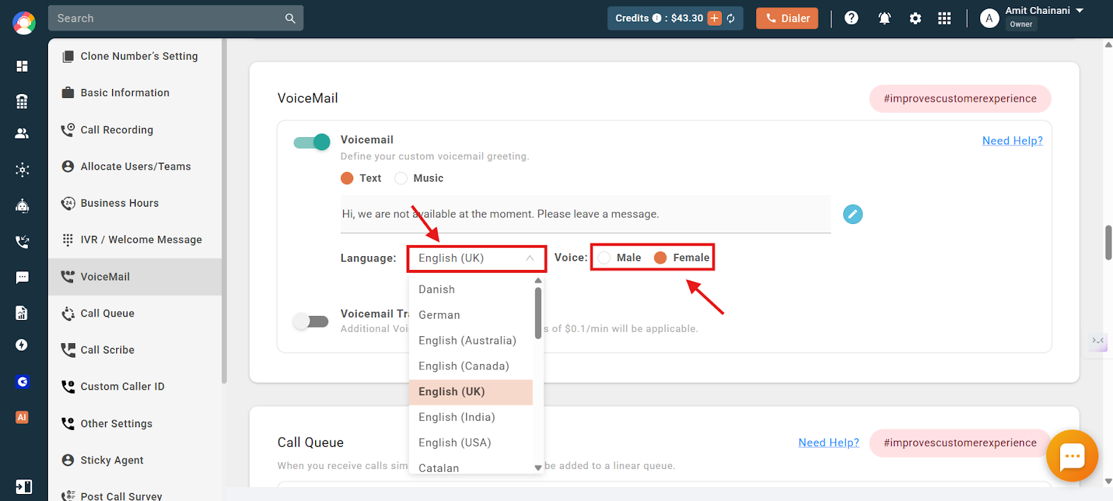Open the settings gear in header
This screenshot has height=501, width=1113.
click(x=915, y=19)
